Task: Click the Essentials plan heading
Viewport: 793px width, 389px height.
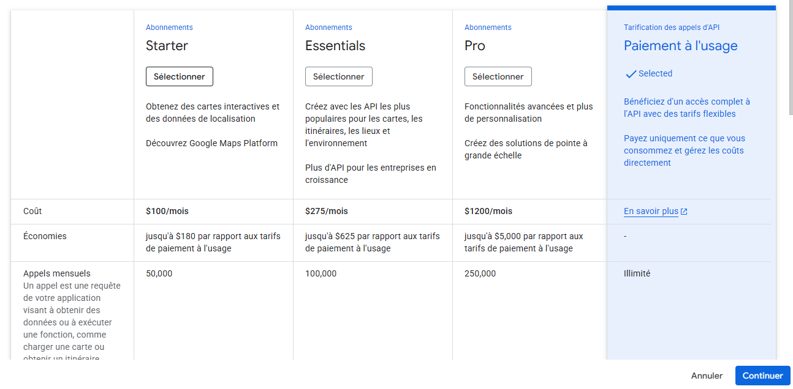Action: [335, 45]
